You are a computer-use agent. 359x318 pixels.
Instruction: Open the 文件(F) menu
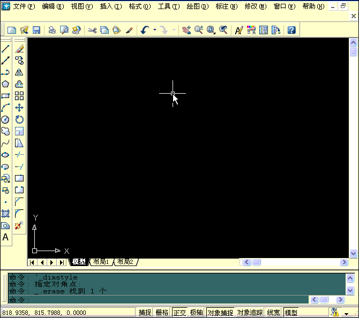pyautogui.click(x=24, y=6)
